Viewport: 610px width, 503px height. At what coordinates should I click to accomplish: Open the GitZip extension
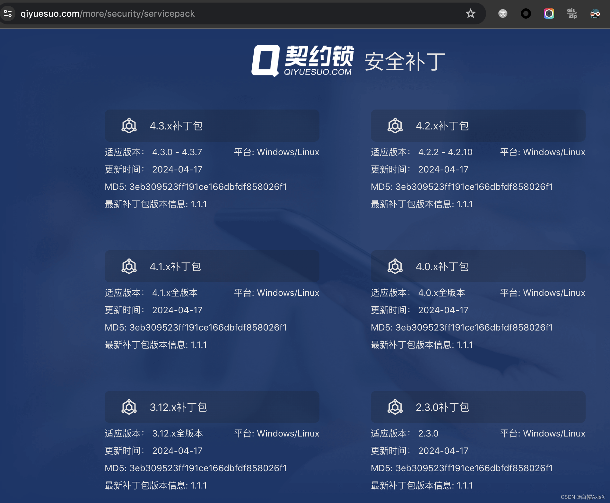[x=572, y=13]
